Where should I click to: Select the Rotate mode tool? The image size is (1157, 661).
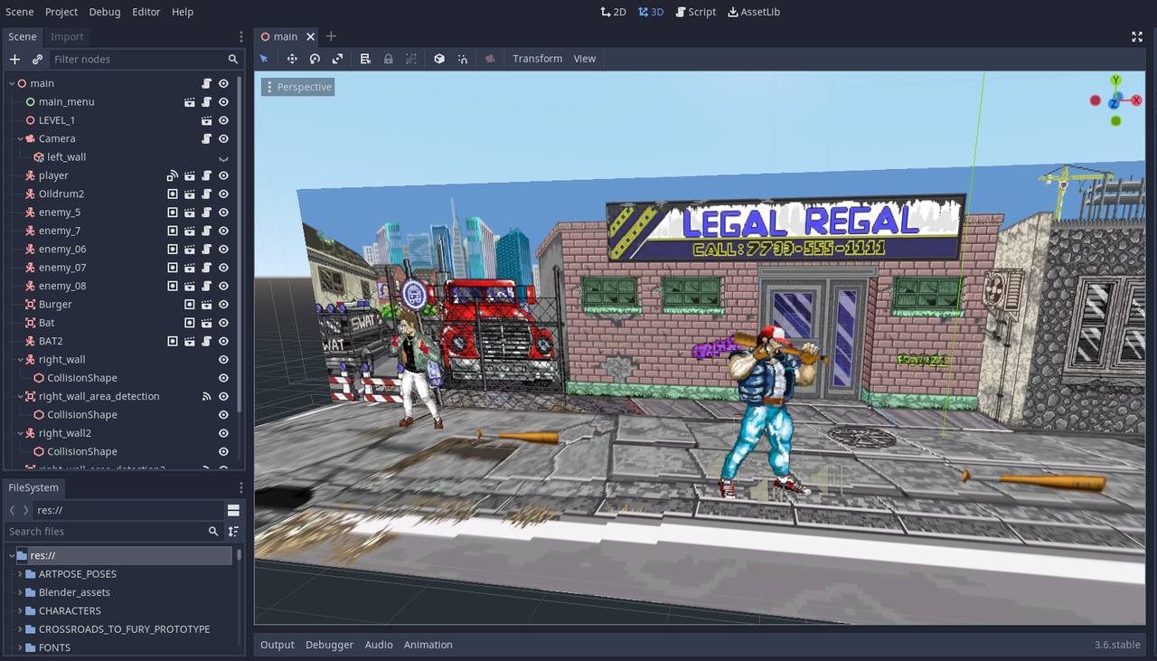click(x=314, y=58)
